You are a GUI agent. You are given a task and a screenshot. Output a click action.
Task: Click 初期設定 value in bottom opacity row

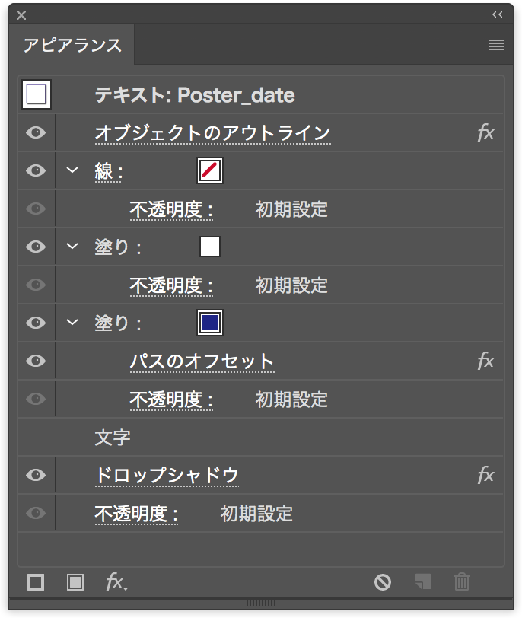pos(256,513)
